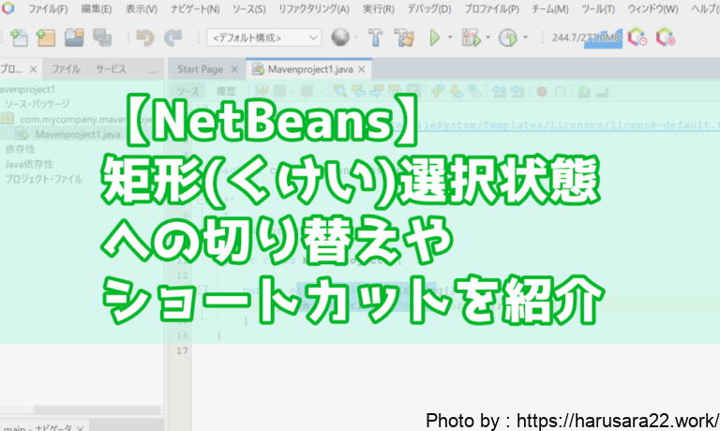This screenshot has width=720, height=431.
Task: Click the Shift Line Right icon
Action: click(x=517, y=91)
